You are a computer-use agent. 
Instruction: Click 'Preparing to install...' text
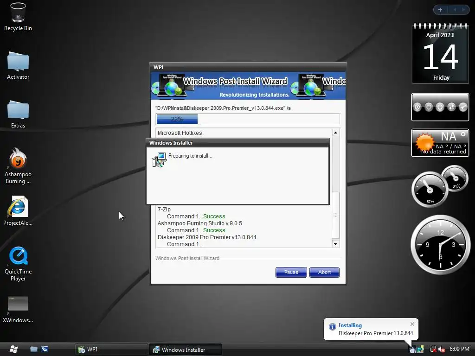point(190,156)
